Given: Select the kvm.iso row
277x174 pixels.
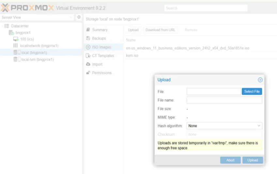Looking at the screenshot, I should [x=200, y=55].
